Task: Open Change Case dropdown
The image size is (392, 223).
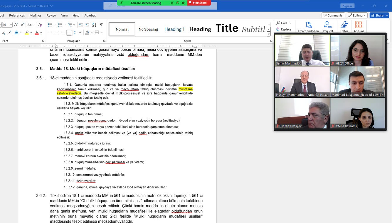Action: pos(31,25)
